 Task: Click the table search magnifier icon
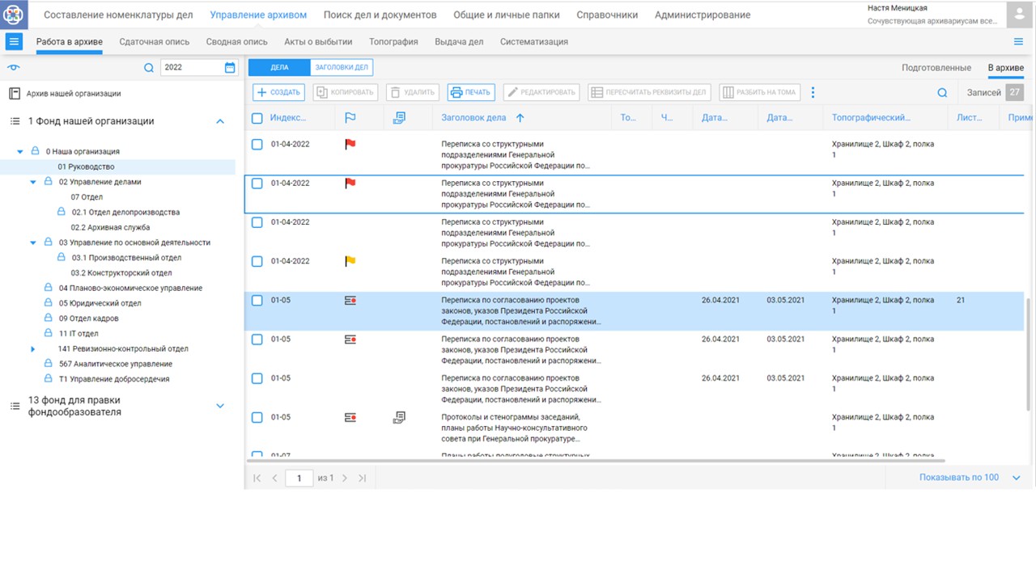[942, 93]
